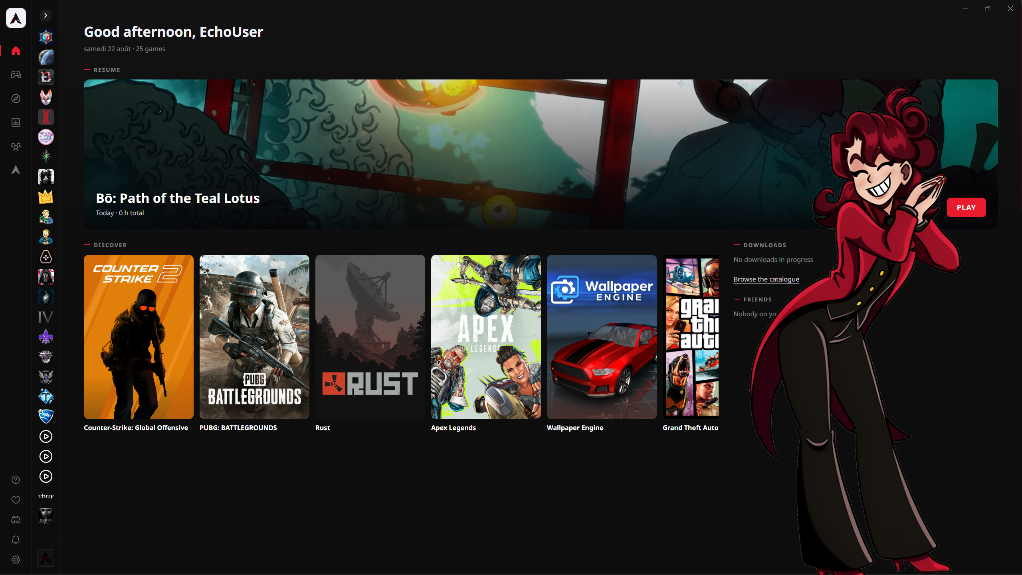The width and height of the screenshot is (1022, 575).
Task: Close the launcher window
Action: point(1010,8)
